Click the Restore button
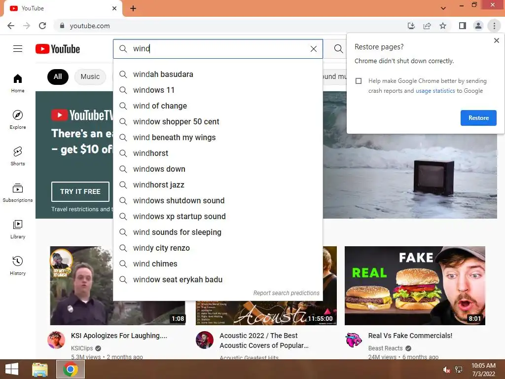This screenshot has height=379, width=505. [x=478, y=118]
